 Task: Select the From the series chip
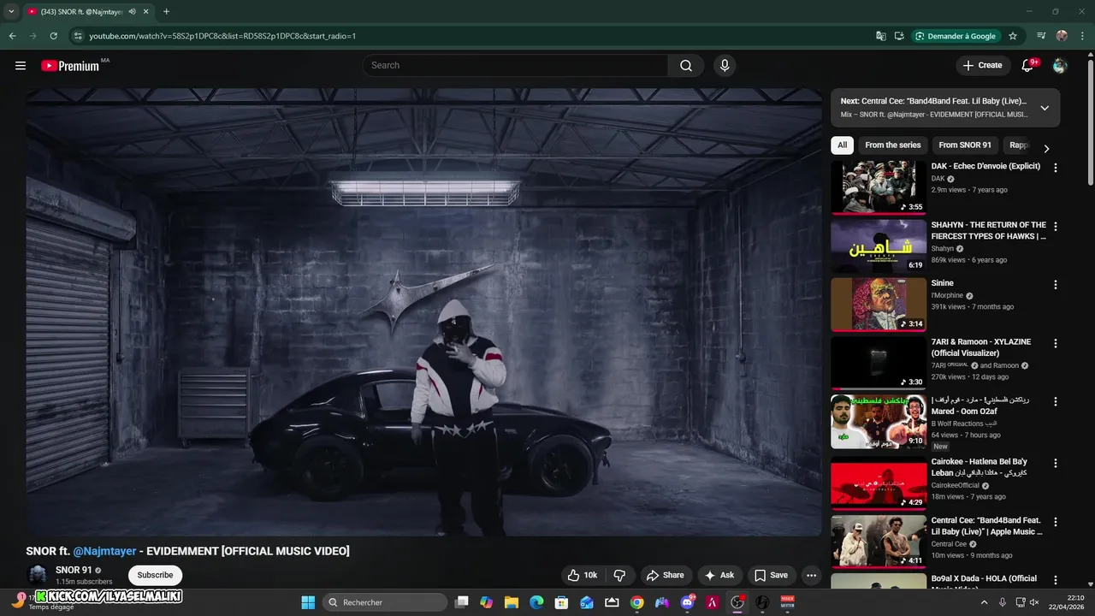tap(893, 145)
